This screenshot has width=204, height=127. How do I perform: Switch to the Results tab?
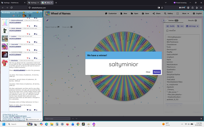pos(192,20)
